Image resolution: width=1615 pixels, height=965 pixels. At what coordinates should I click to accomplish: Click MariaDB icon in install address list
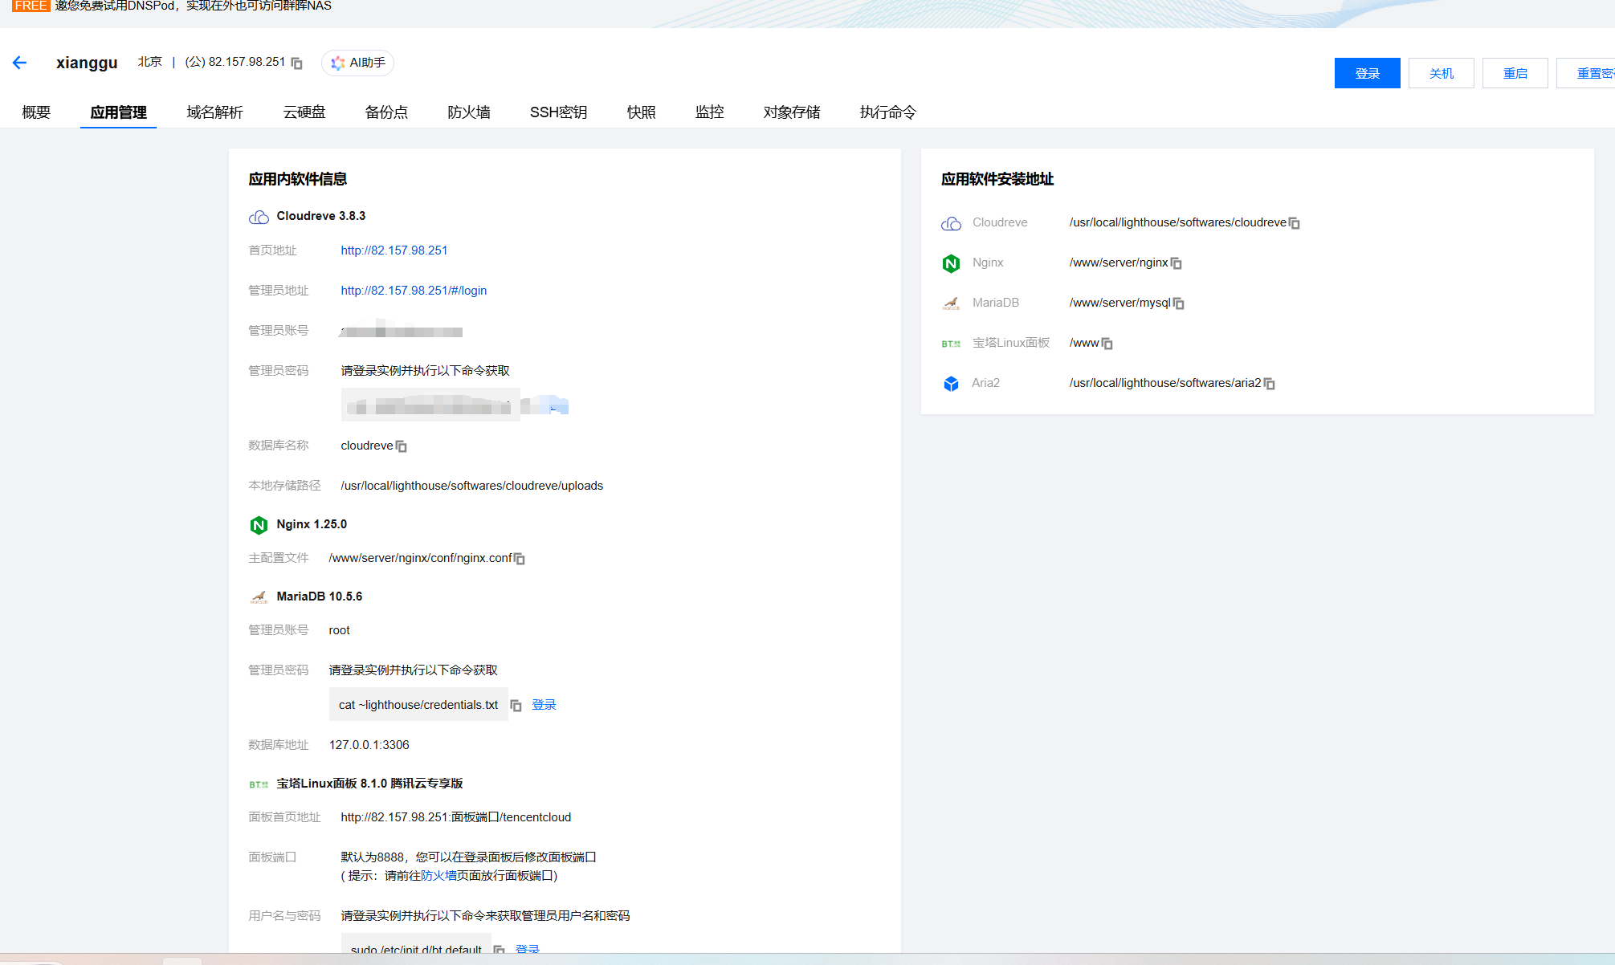[x=951, y=303]
